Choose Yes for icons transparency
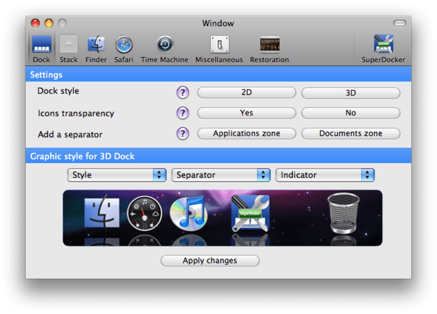The image size is (437, 314). point(247,113)
